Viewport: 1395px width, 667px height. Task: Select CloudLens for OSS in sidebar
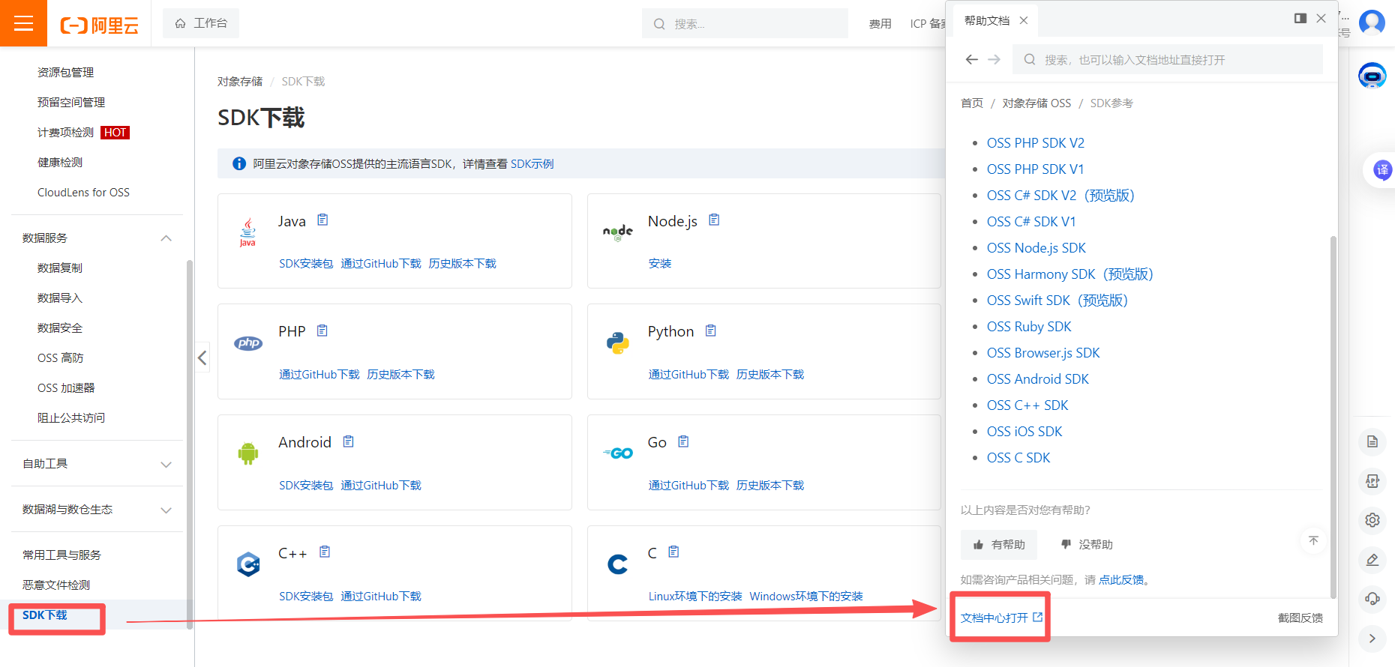tap(83, 193)
